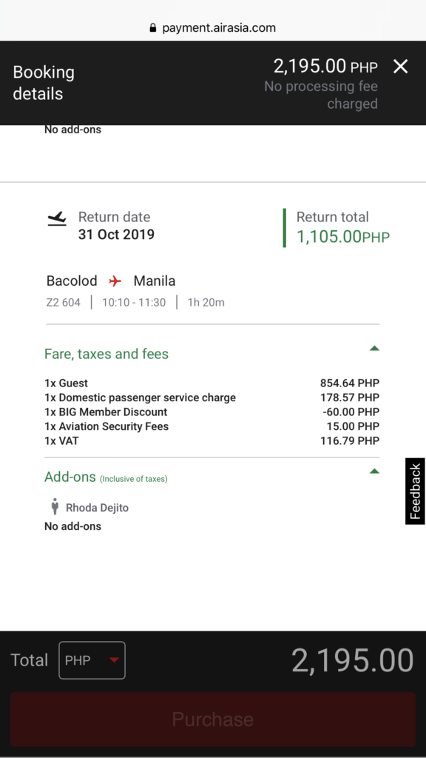Image resolution: width=426 pixels, height=758 pixels.
Task: Close the Booking details panel
Action: click(x=400, y=66)
